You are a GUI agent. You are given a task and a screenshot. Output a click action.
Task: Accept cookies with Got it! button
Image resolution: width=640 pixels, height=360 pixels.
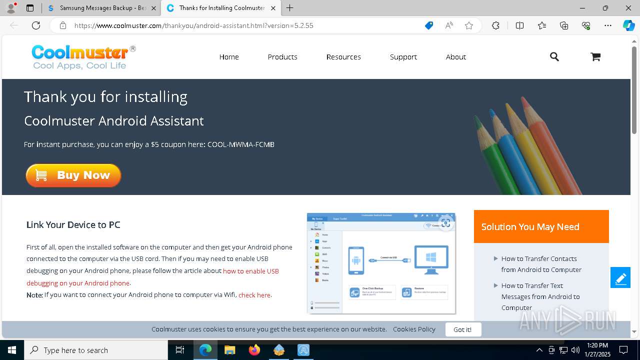(462, 329)
